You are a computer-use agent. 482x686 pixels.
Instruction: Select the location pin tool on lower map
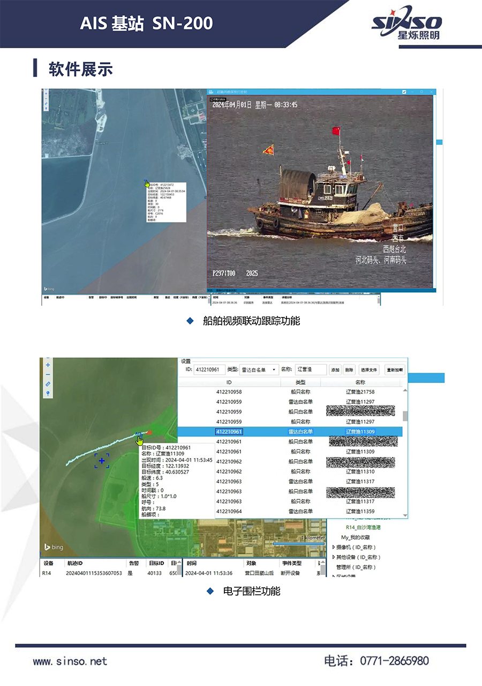[x=48, y=394]
